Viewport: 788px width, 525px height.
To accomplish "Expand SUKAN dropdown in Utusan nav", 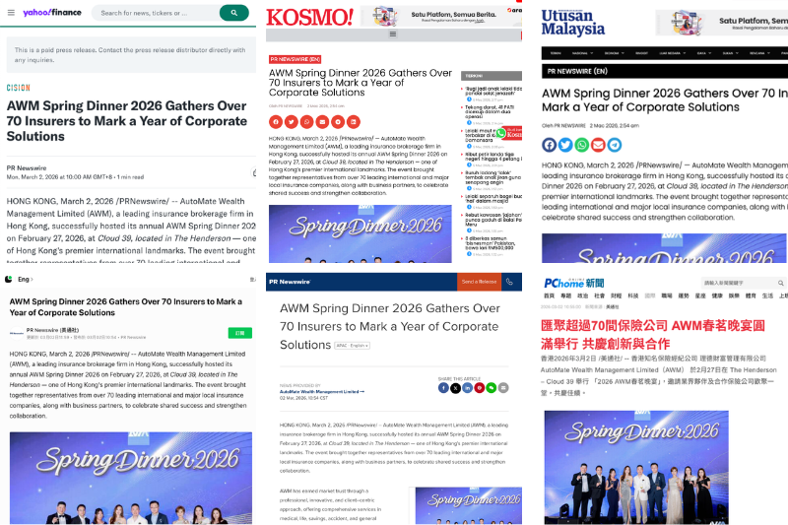I will pos(731,53).
